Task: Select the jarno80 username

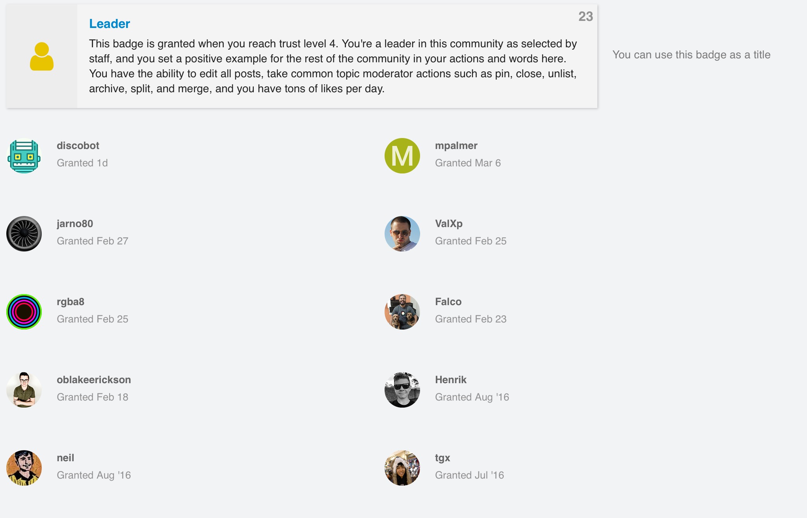Action: click(x=74, y=224)
